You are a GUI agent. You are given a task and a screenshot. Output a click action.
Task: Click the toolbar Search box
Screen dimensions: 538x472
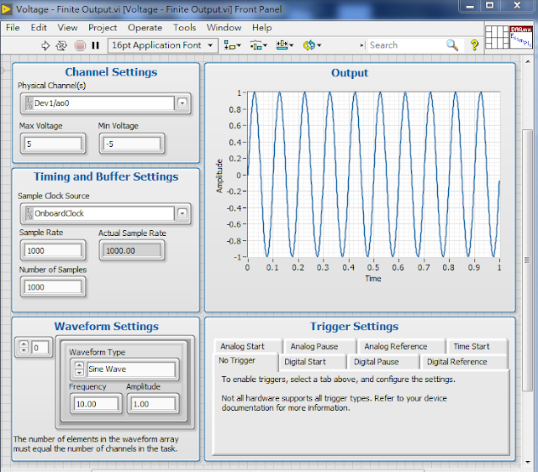[405, 45]
